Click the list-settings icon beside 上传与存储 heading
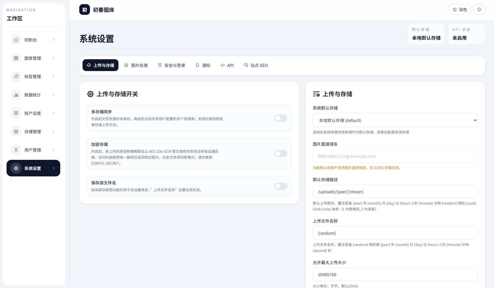494x288 pixels. coord(316,94)
